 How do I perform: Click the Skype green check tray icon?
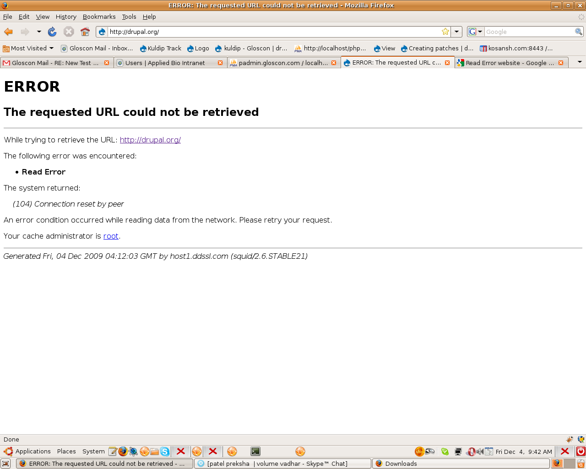click(x=445, y=451)
